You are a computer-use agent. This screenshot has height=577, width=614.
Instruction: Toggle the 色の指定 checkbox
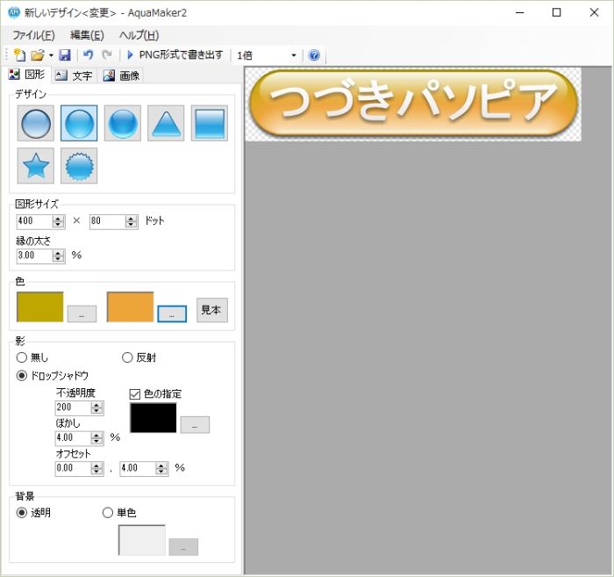click(134, 393)
